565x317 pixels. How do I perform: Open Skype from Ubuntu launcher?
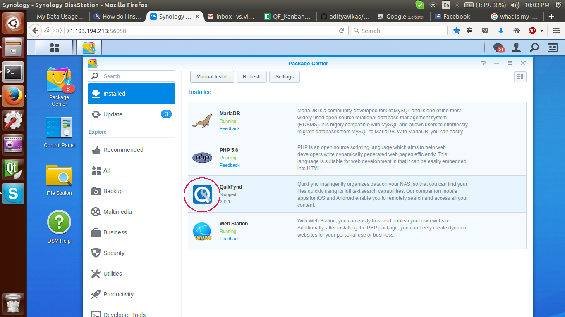13,194
